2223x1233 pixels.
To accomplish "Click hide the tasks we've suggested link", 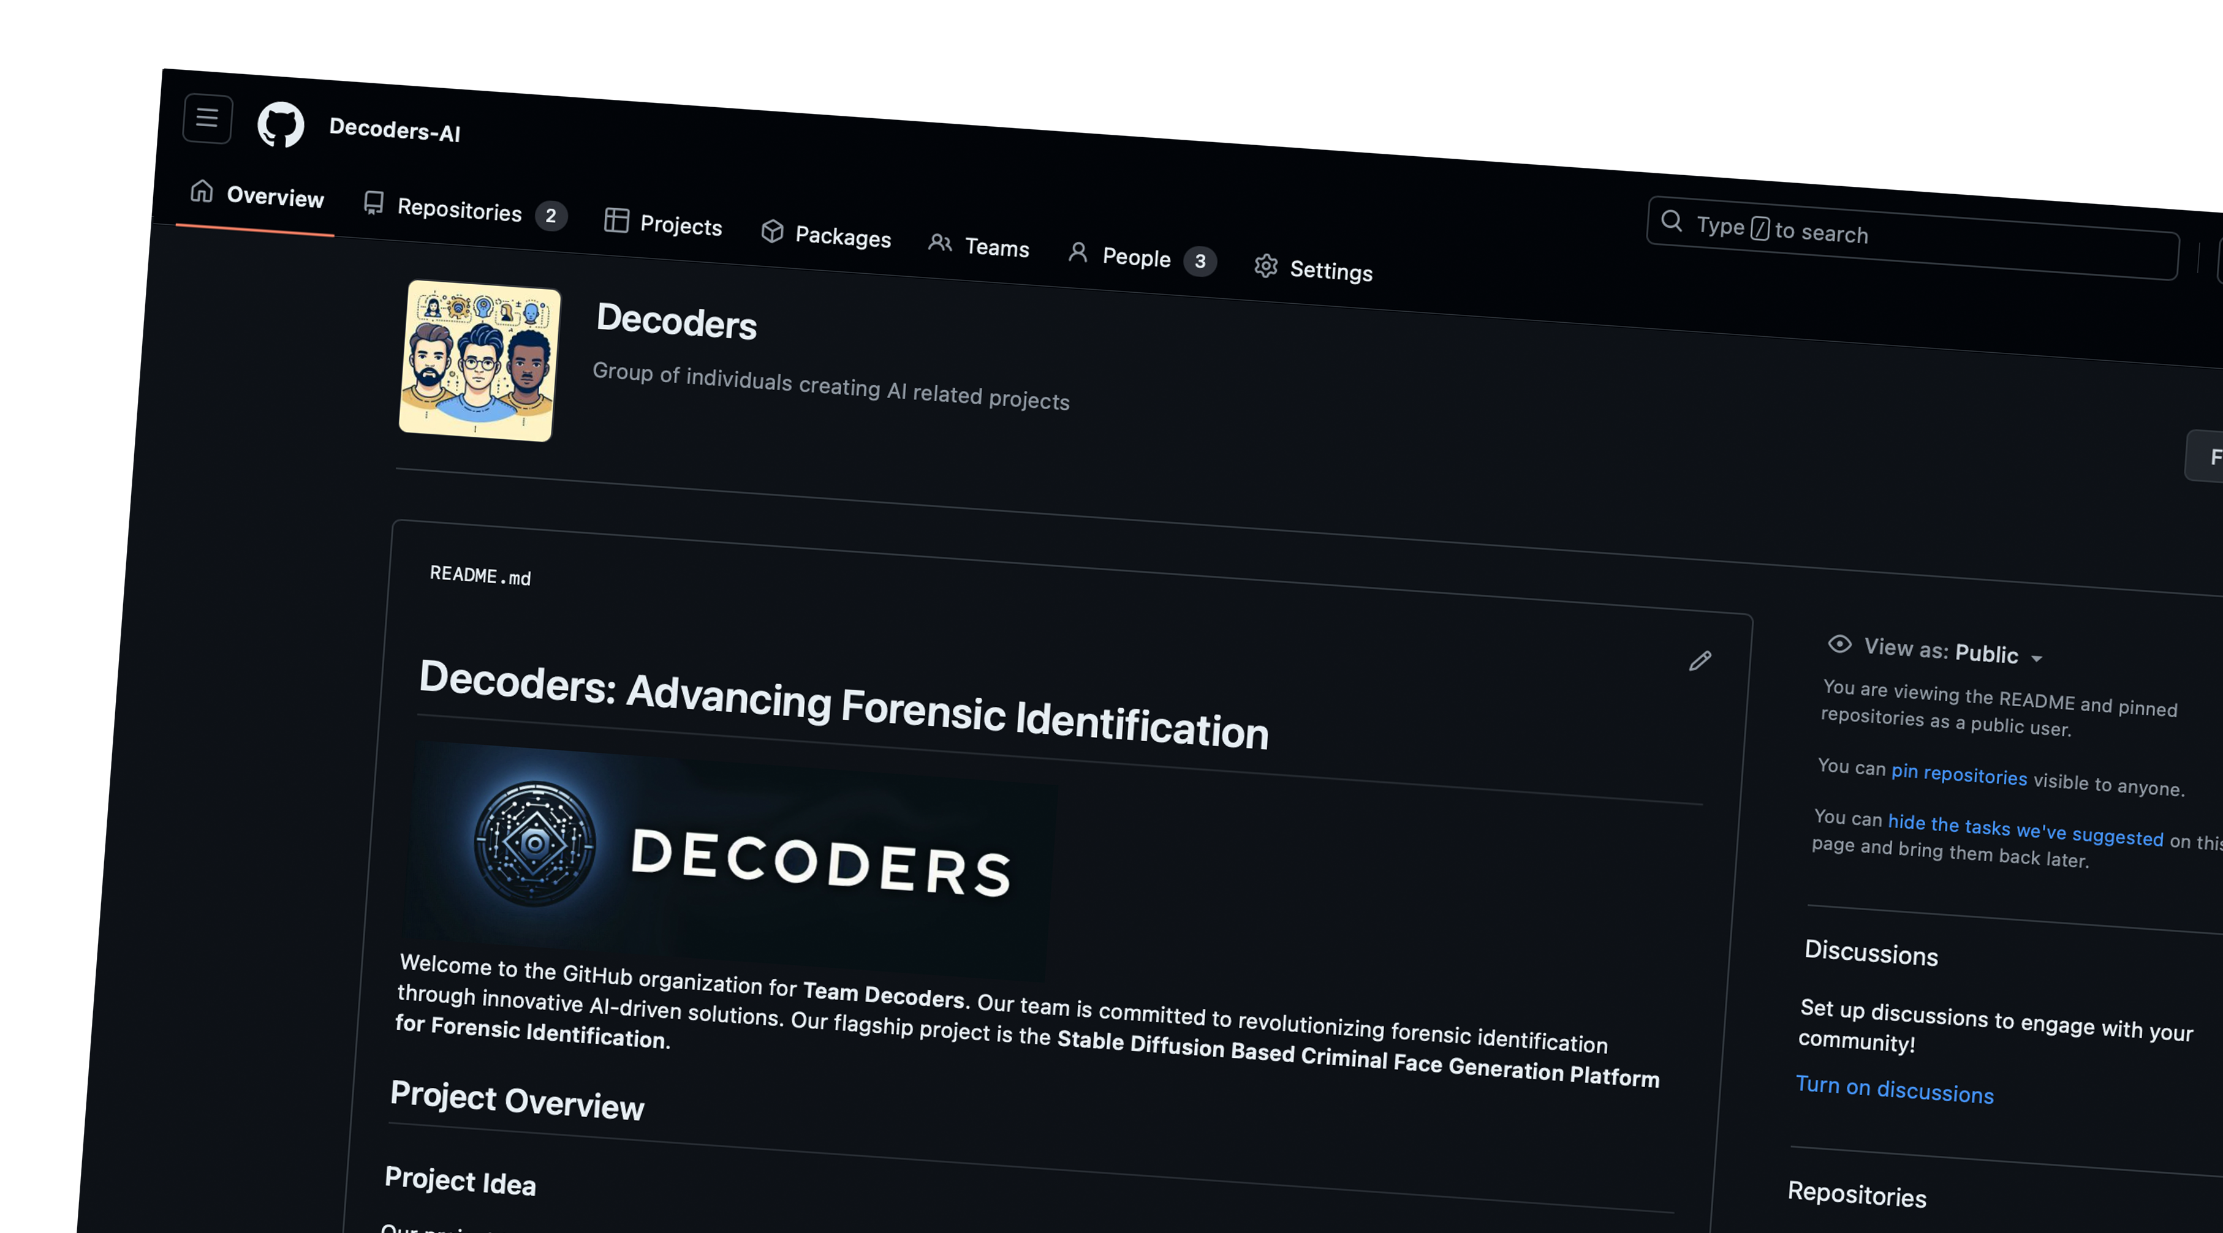I will pos(2025,830).
